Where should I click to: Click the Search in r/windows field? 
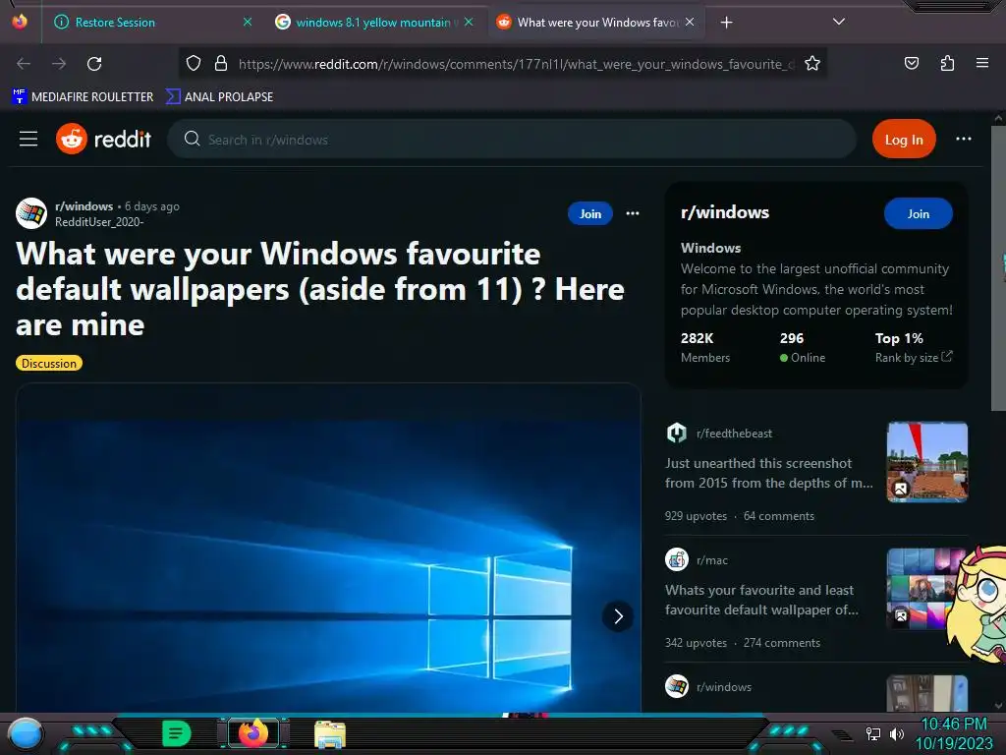click(x=511, y=140)
